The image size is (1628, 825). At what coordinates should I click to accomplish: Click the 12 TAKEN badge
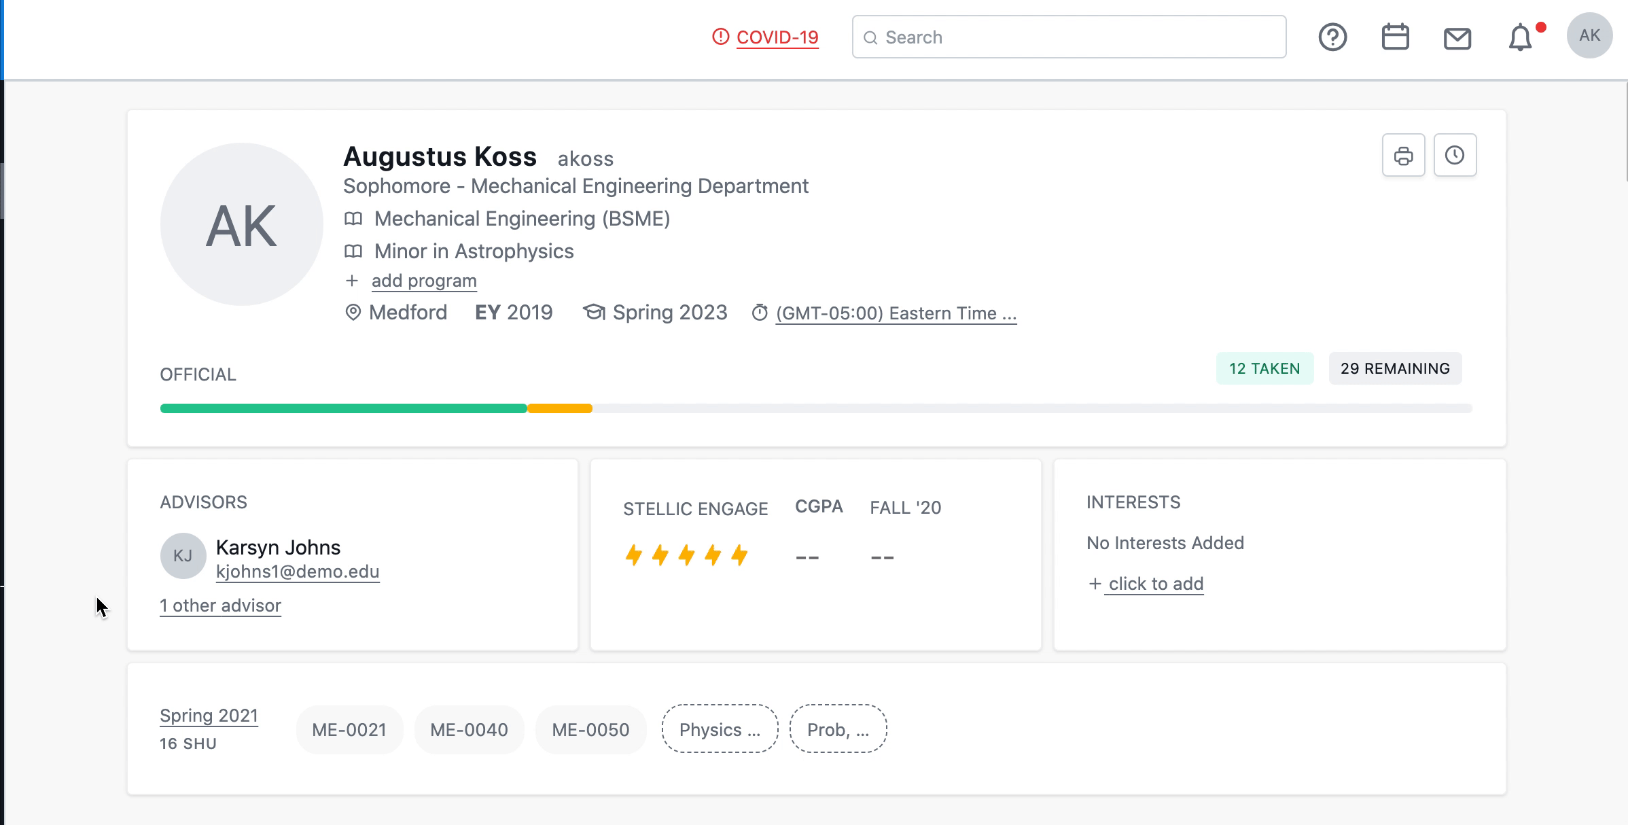point(1264,368)
